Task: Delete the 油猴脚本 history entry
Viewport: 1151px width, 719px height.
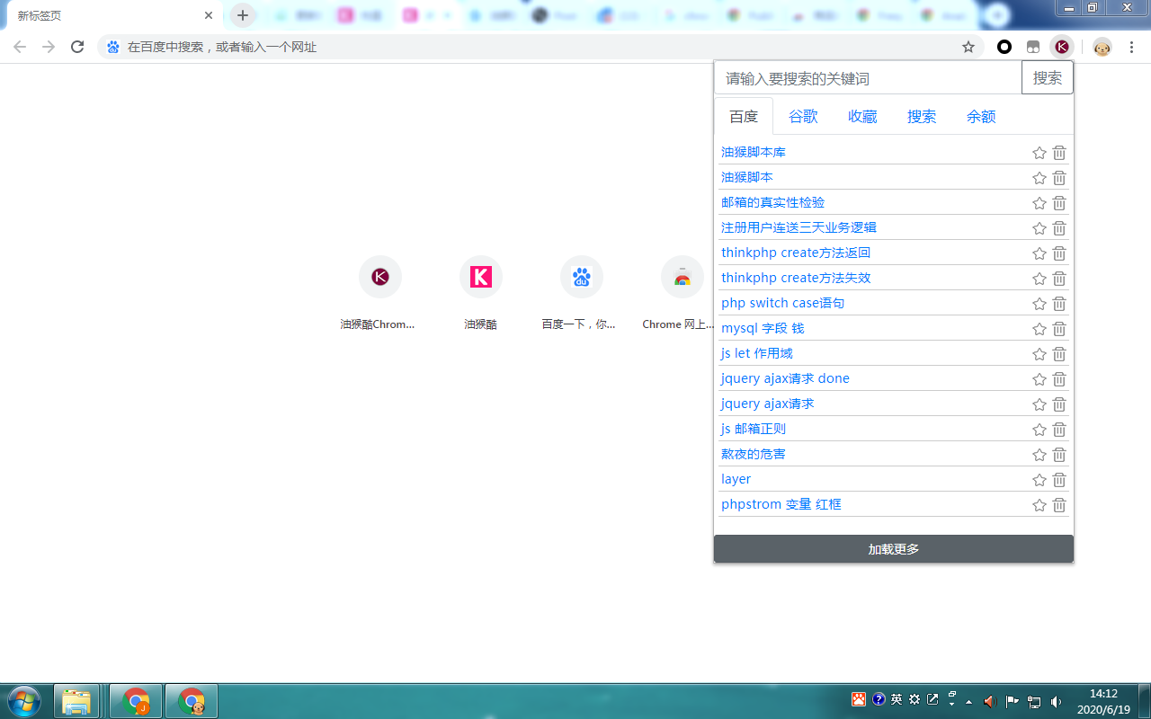Action: pos(1059,178)
